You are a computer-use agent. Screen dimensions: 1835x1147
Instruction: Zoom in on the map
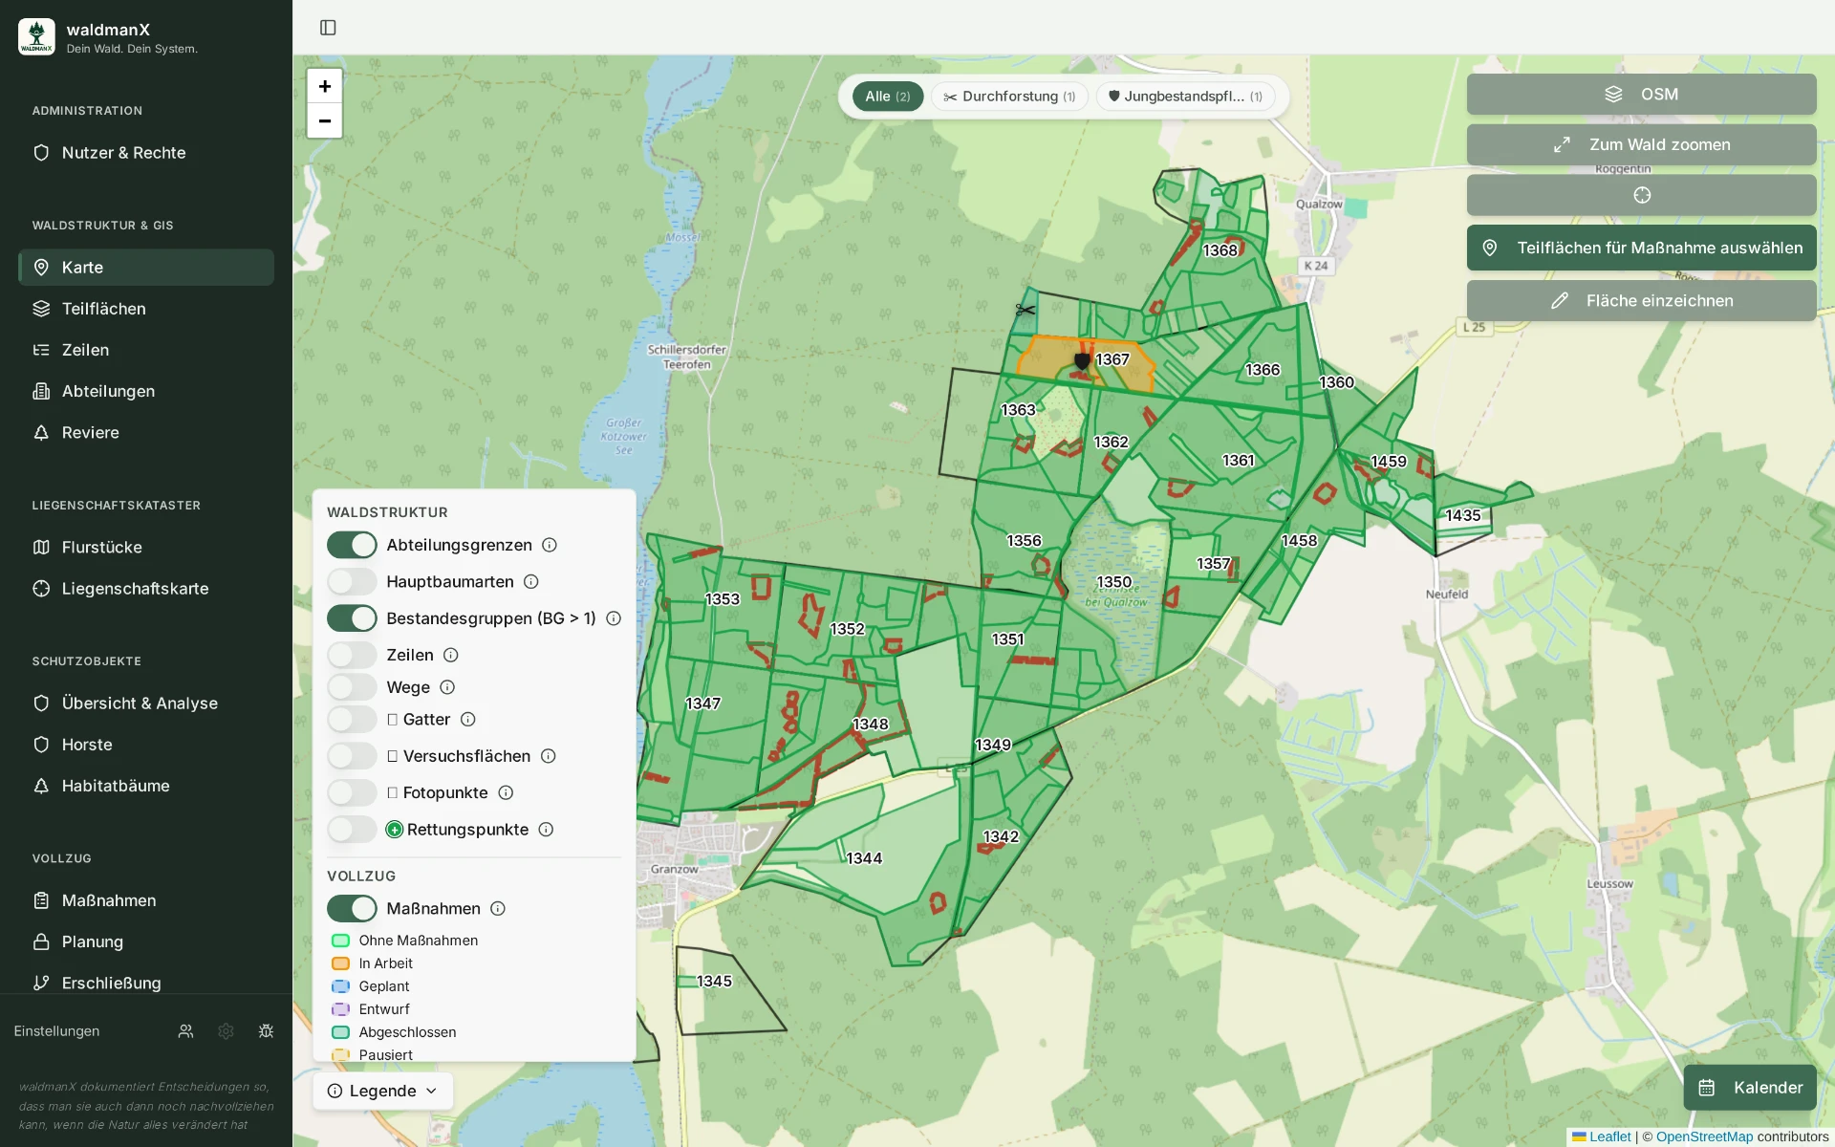(325, 86)
